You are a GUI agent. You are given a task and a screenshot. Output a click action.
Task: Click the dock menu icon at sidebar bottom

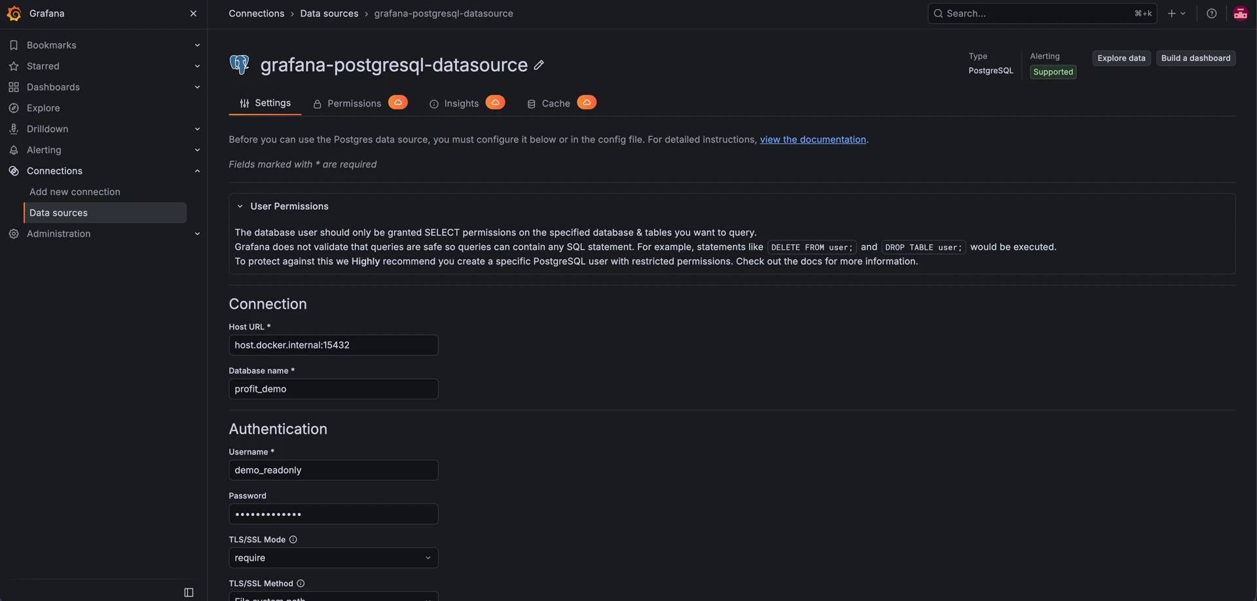189,592
